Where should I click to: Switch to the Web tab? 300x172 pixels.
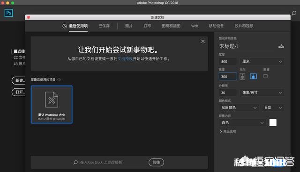tap(195, 26)
